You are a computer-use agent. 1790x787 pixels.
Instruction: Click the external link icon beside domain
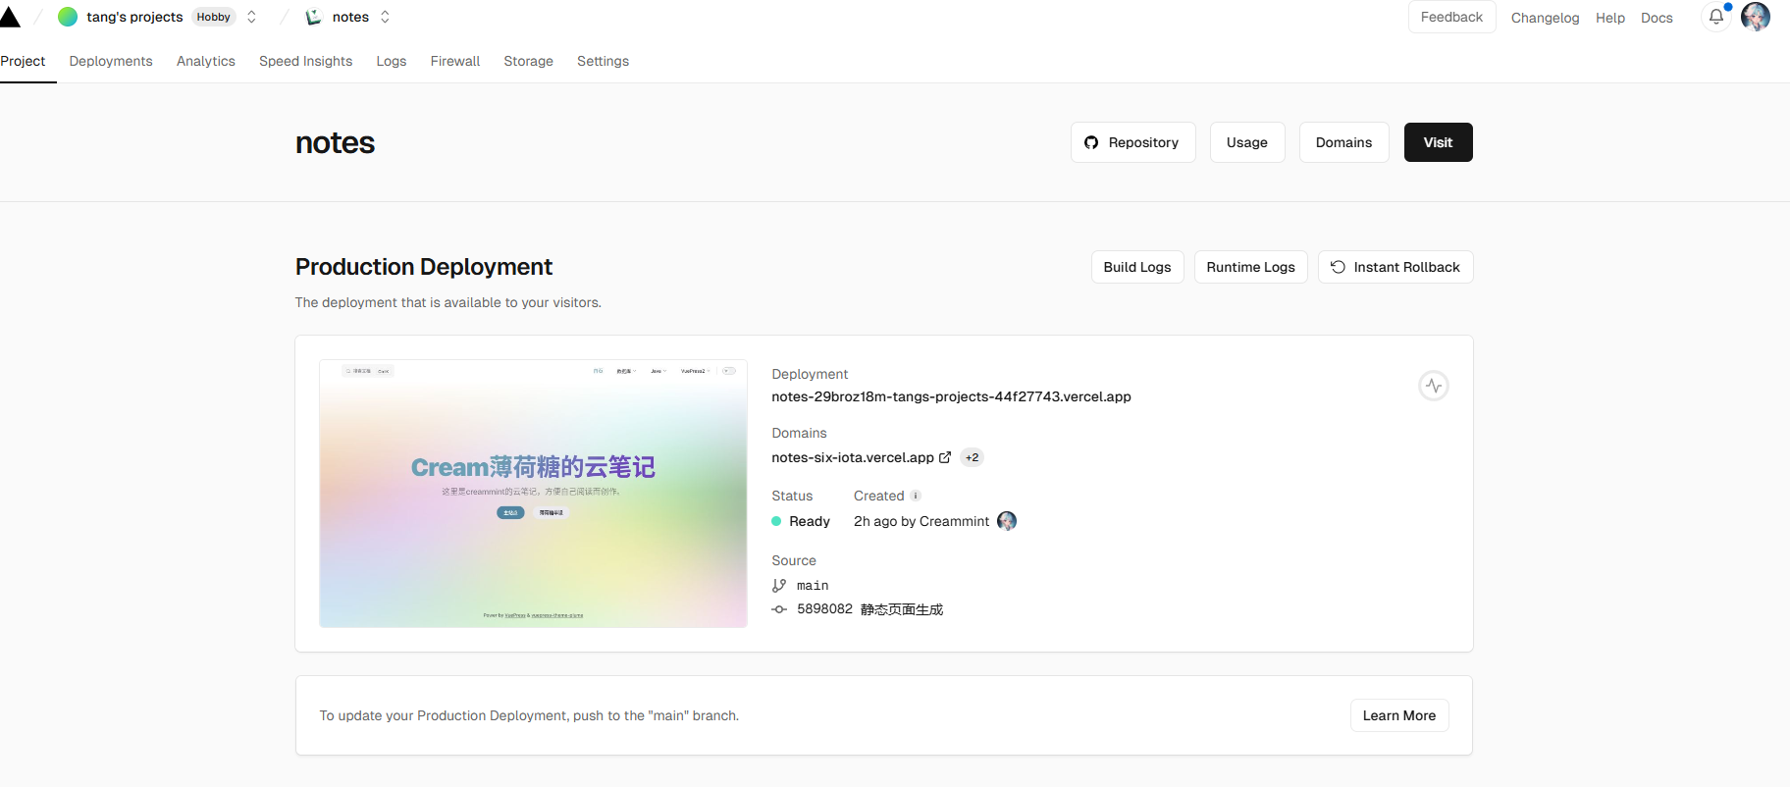tap(945, 457)
